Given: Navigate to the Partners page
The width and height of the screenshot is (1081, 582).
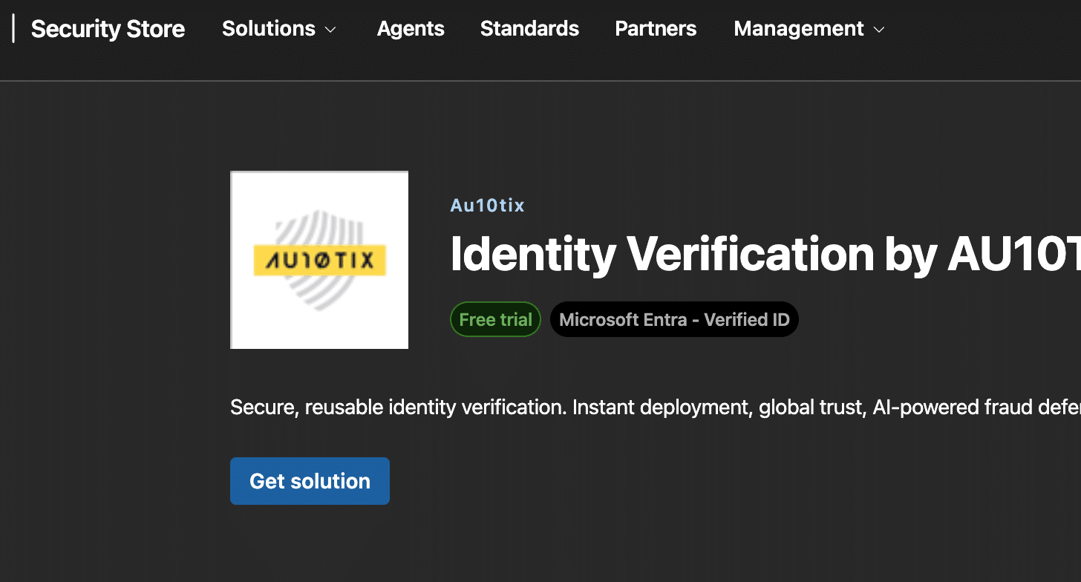Looking at the screenshot, I should 656,28.
